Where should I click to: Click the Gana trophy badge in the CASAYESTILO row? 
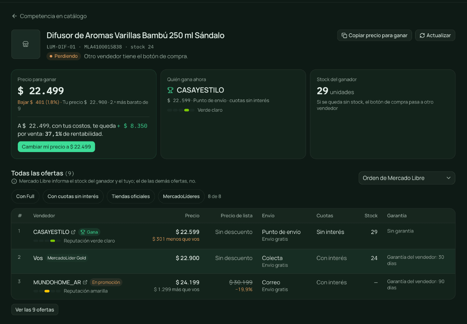point(89,232)
